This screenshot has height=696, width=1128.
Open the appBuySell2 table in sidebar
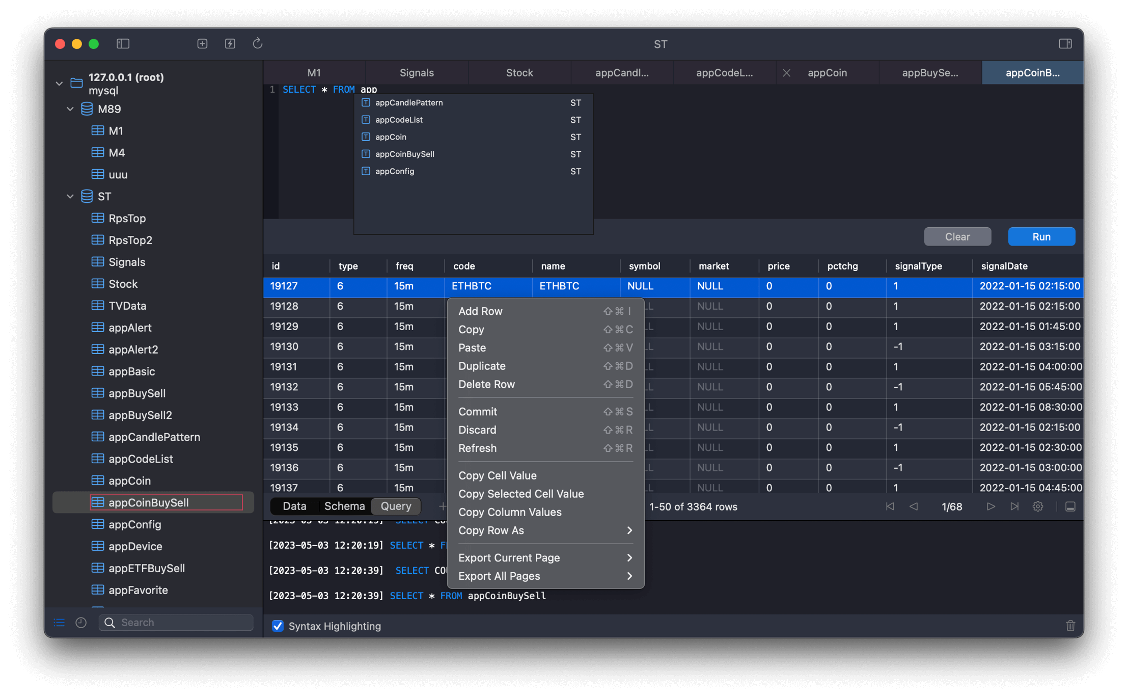coord(140,415)
